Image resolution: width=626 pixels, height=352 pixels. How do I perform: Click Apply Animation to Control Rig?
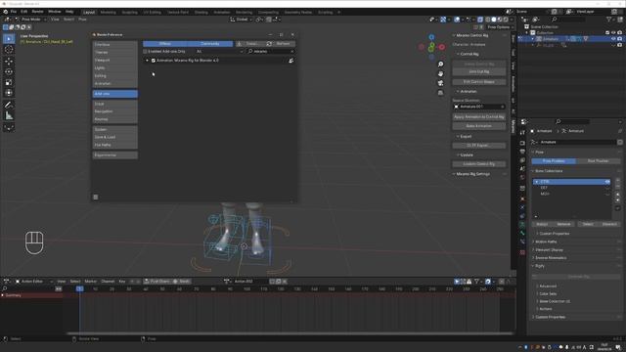coord(479,117)
